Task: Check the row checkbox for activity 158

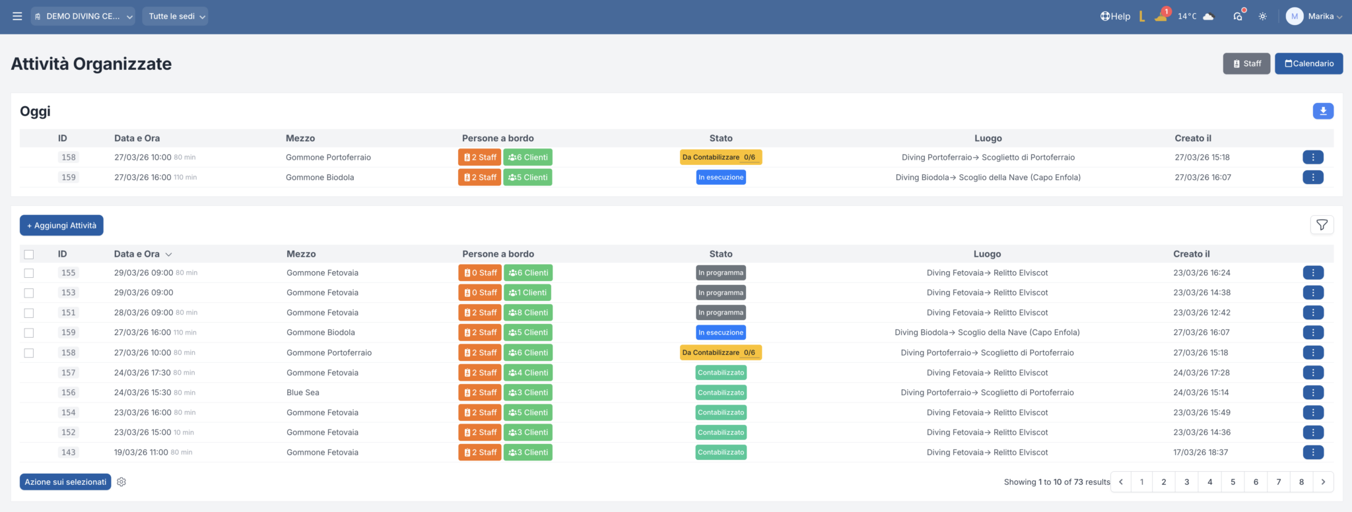Action: pos(29,353)
